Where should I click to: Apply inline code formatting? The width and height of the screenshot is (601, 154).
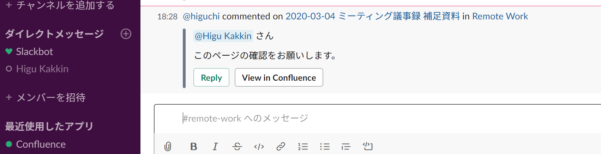click(259, 146)
